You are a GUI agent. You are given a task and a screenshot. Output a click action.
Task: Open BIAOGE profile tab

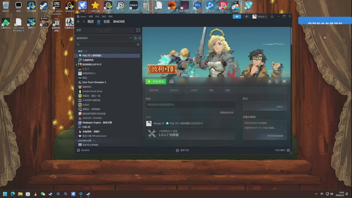point(119,22)
